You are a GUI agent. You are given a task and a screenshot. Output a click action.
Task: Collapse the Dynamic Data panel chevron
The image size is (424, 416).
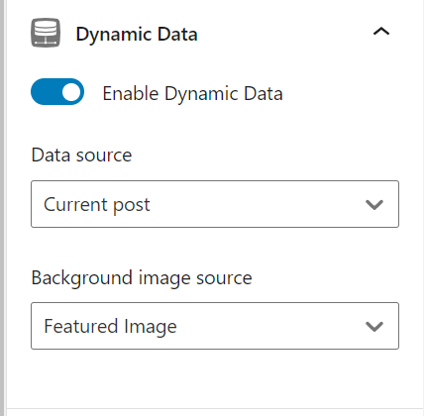(x=381, y=32)
